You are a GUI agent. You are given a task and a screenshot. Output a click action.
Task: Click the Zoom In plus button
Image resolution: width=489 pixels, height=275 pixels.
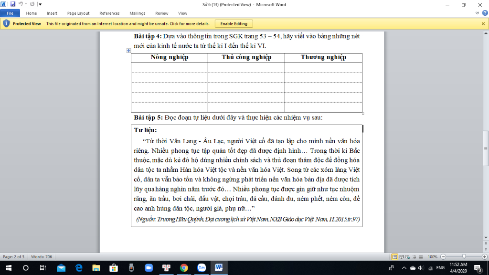[x=484, y=257]
